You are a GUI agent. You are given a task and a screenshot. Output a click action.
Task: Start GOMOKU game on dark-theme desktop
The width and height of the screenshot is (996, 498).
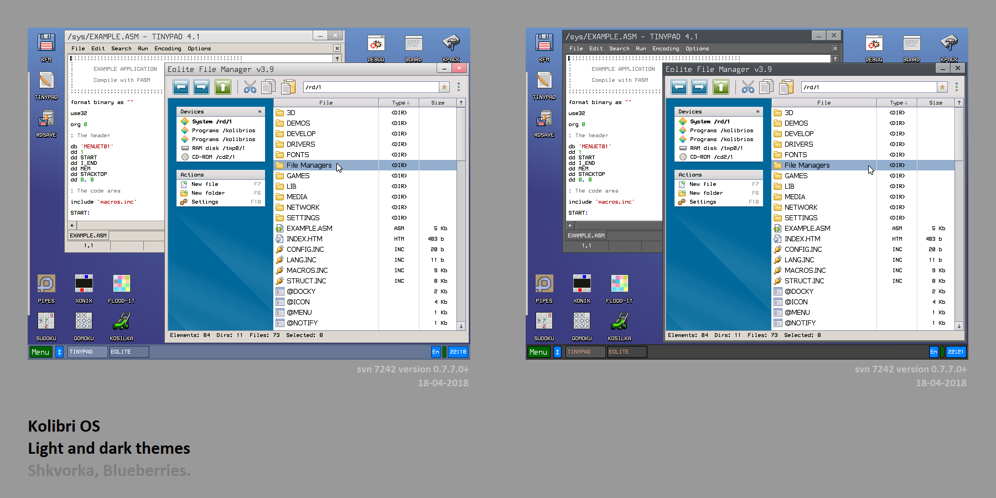point(582,326)
